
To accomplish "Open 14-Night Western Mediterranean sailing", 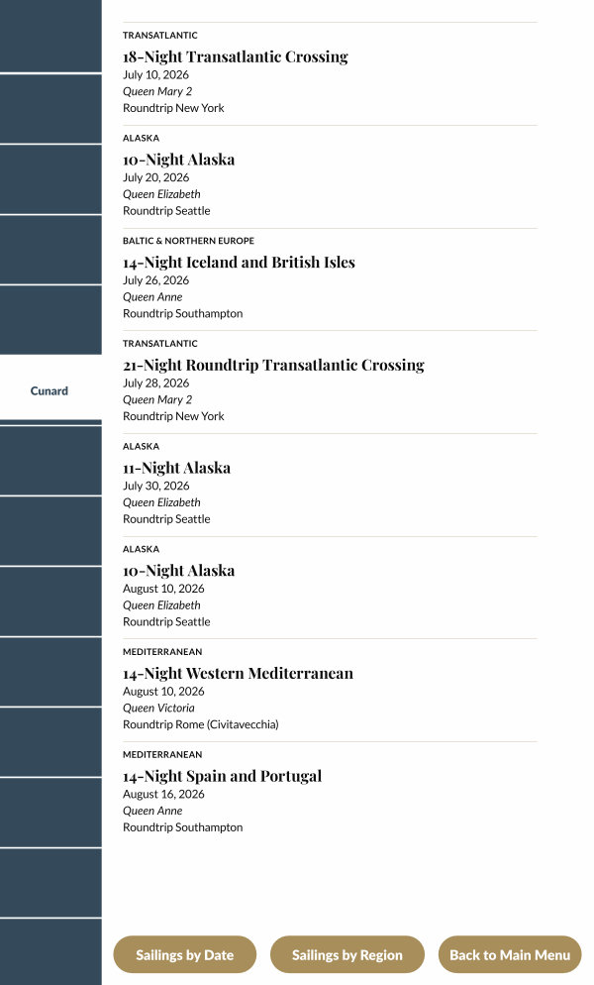I will pyautogui.click(x=238, y=674).
